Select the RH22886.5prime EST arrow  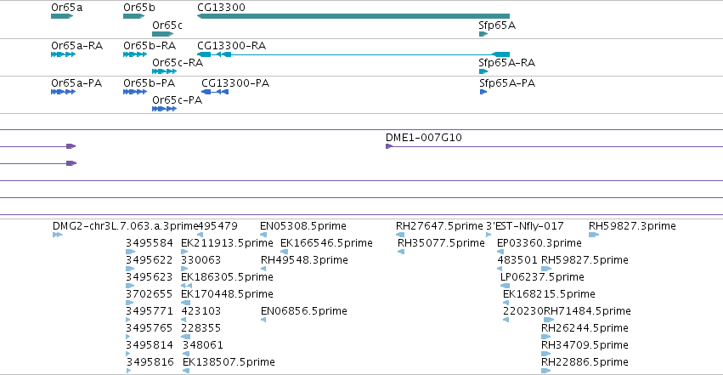(x=546, y=371)
